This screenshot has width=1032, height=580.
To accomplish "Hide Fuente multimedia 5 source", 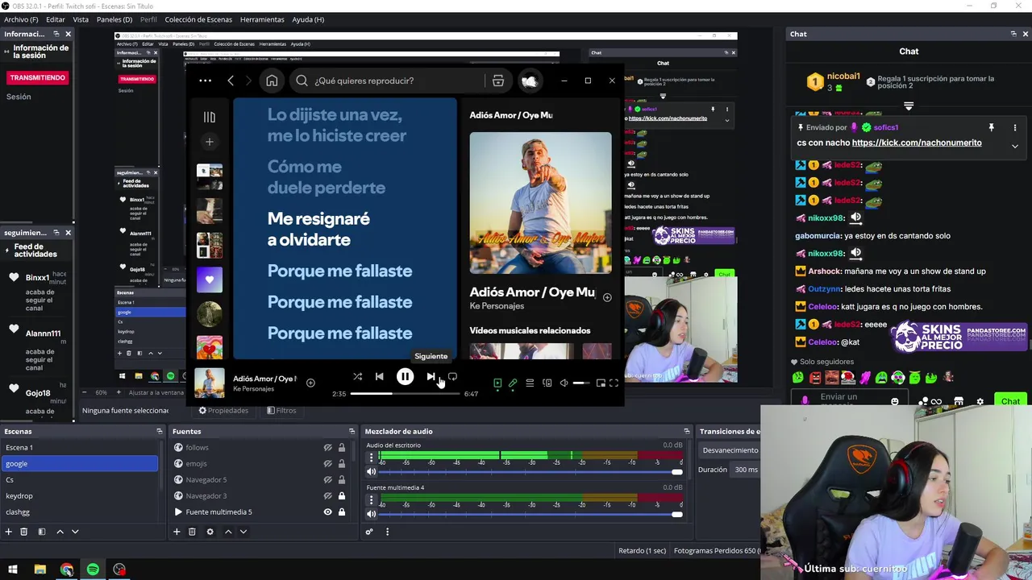I will [x=327, y=512].
